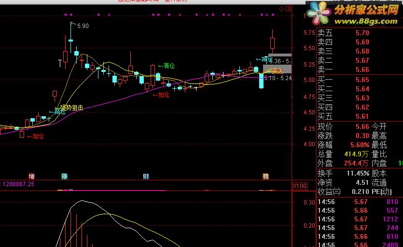
Task: Select the 5.10 - 5.24 price range box
Action: 278,78
